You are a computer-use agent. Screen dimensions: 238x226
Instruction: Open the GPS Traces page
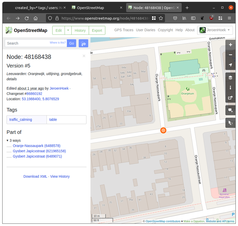coord(124,30)
